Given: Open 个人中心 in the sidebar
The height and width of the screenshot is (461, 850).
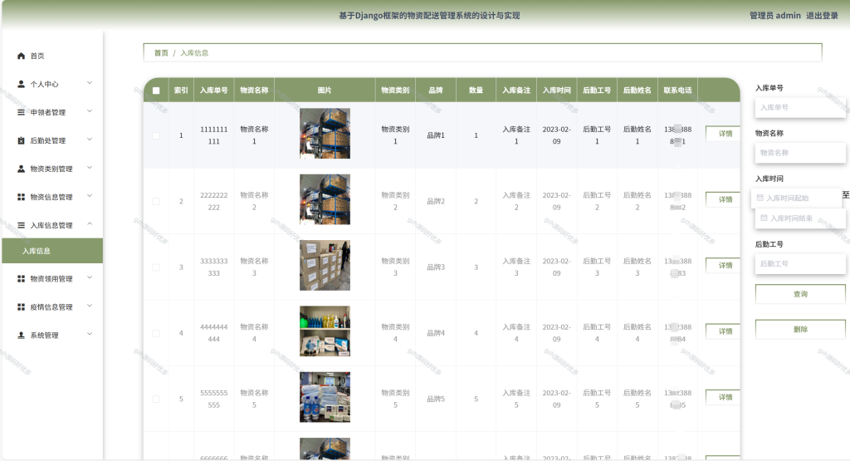Looking at the screenshot, I should coord(52,84).
